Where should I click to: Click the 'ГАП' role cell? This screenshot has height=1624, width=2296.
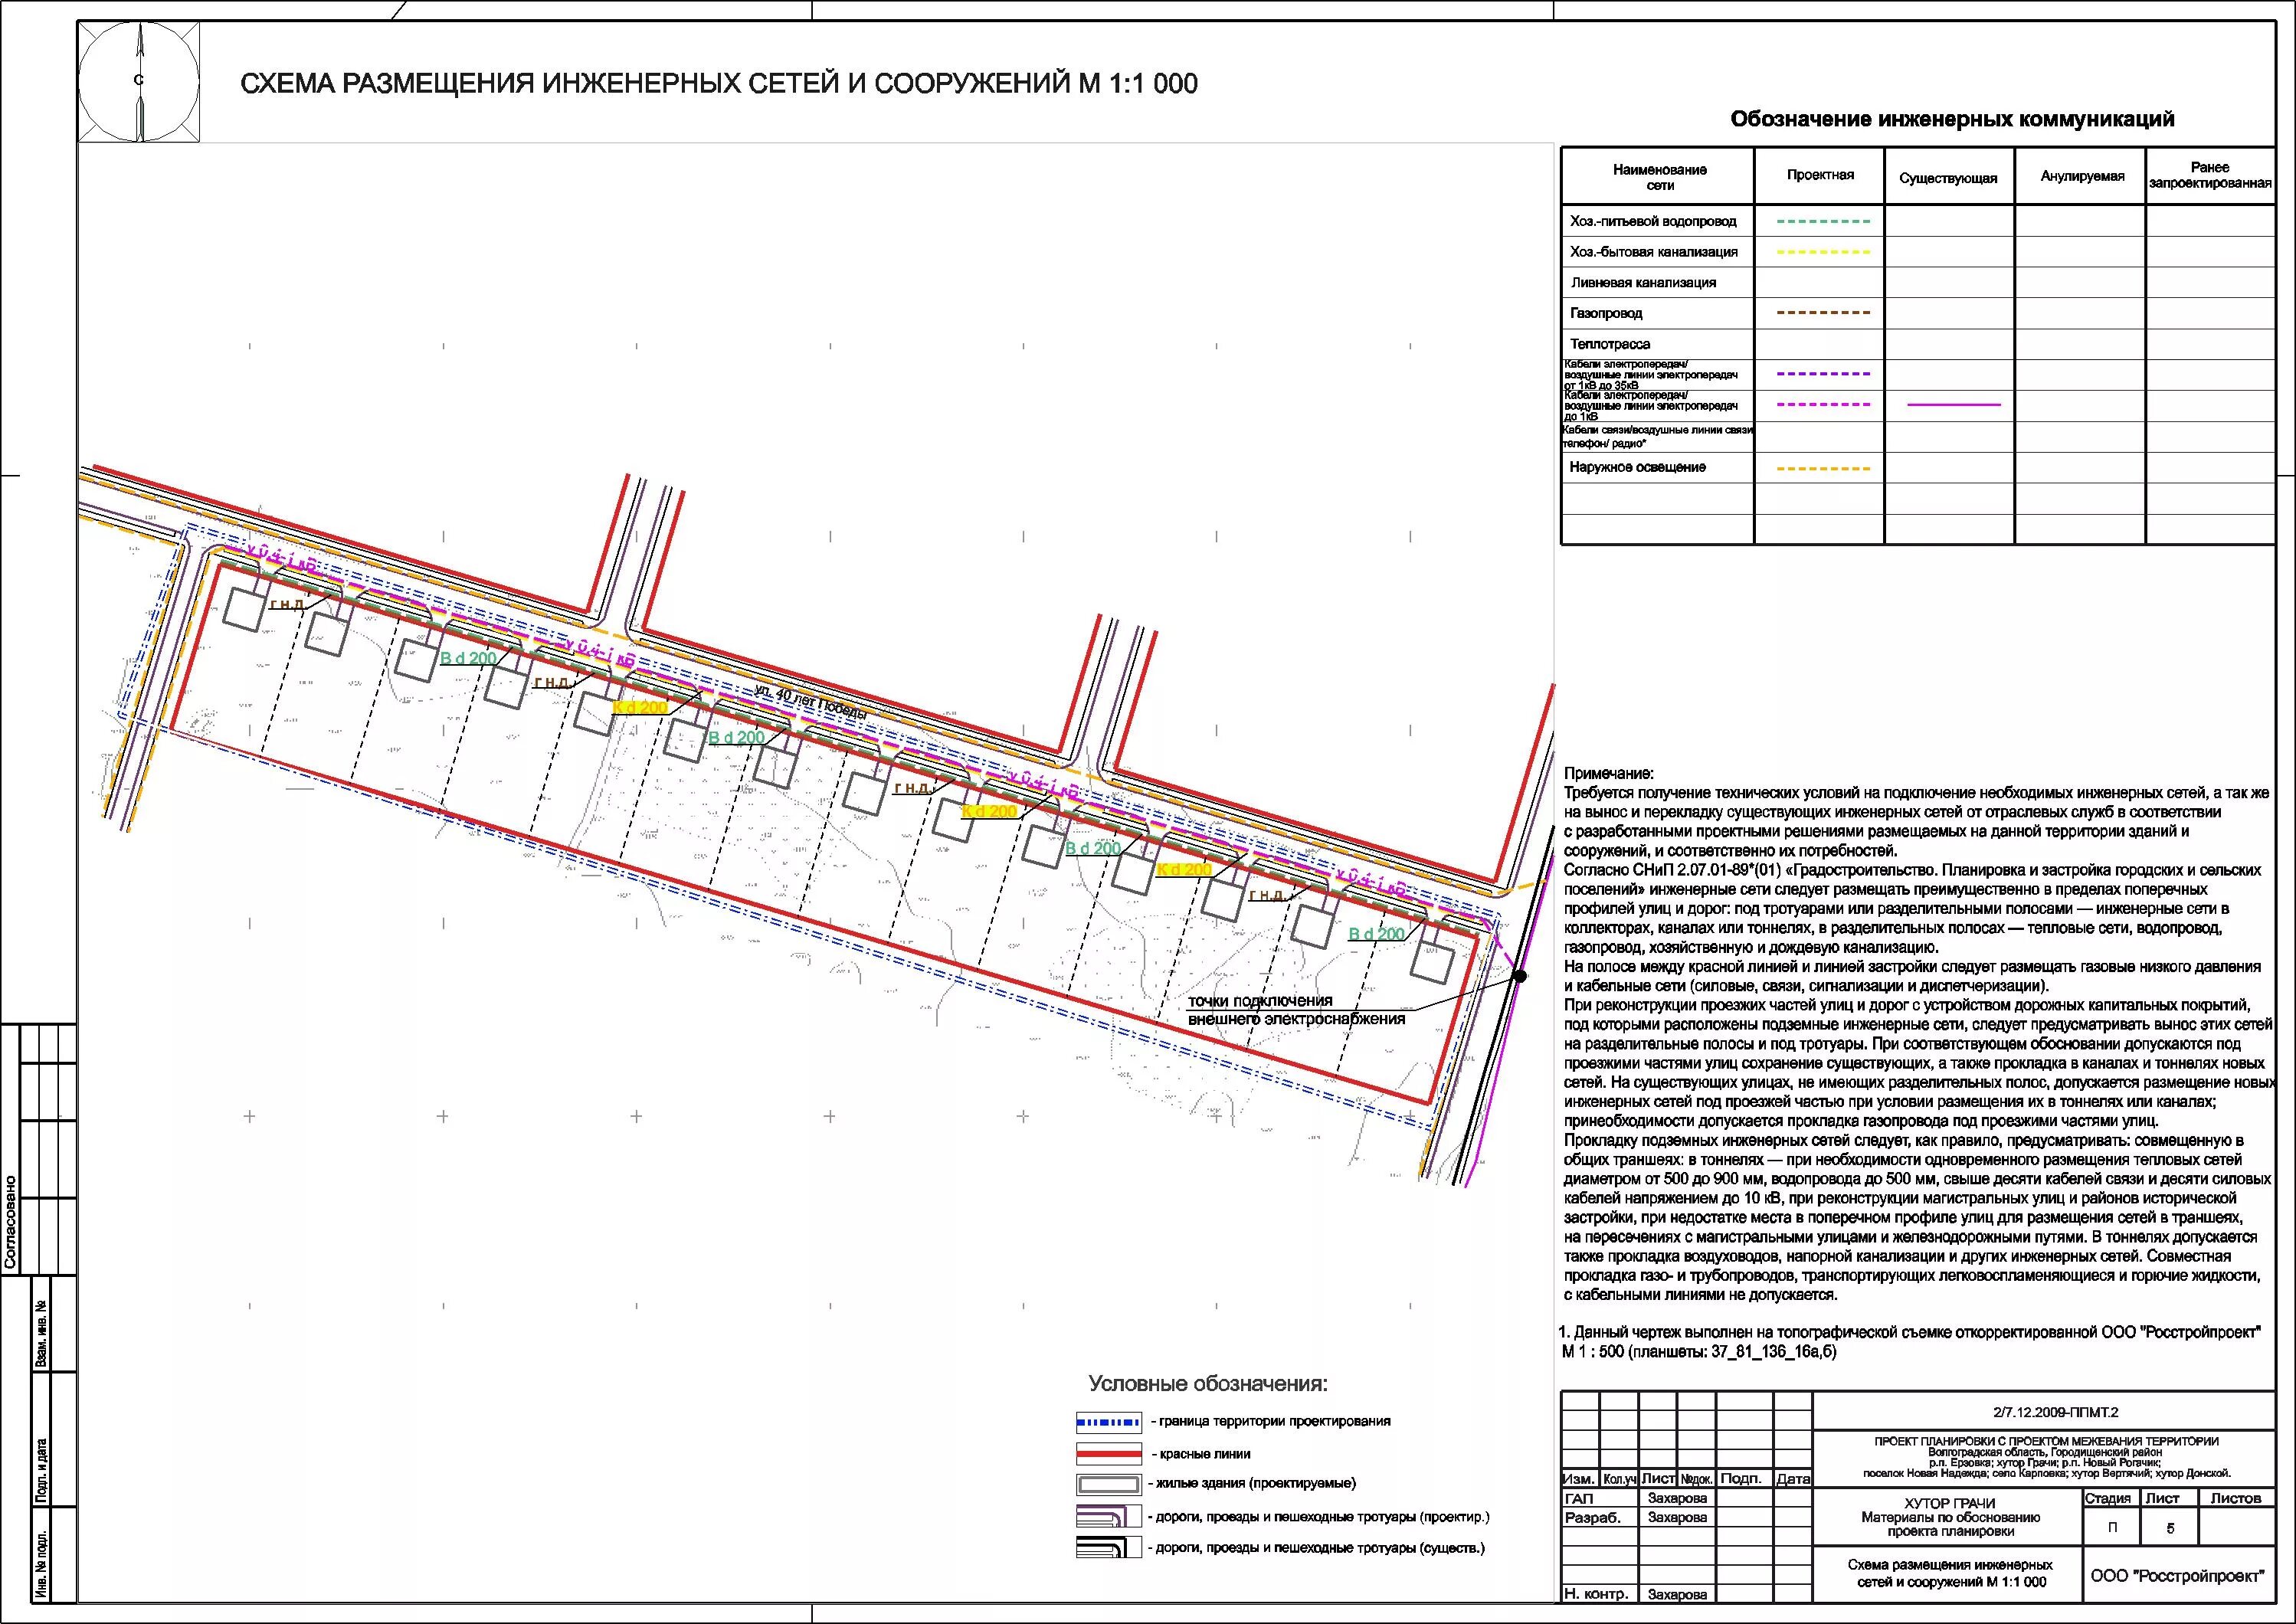tap(1602, 1498)
